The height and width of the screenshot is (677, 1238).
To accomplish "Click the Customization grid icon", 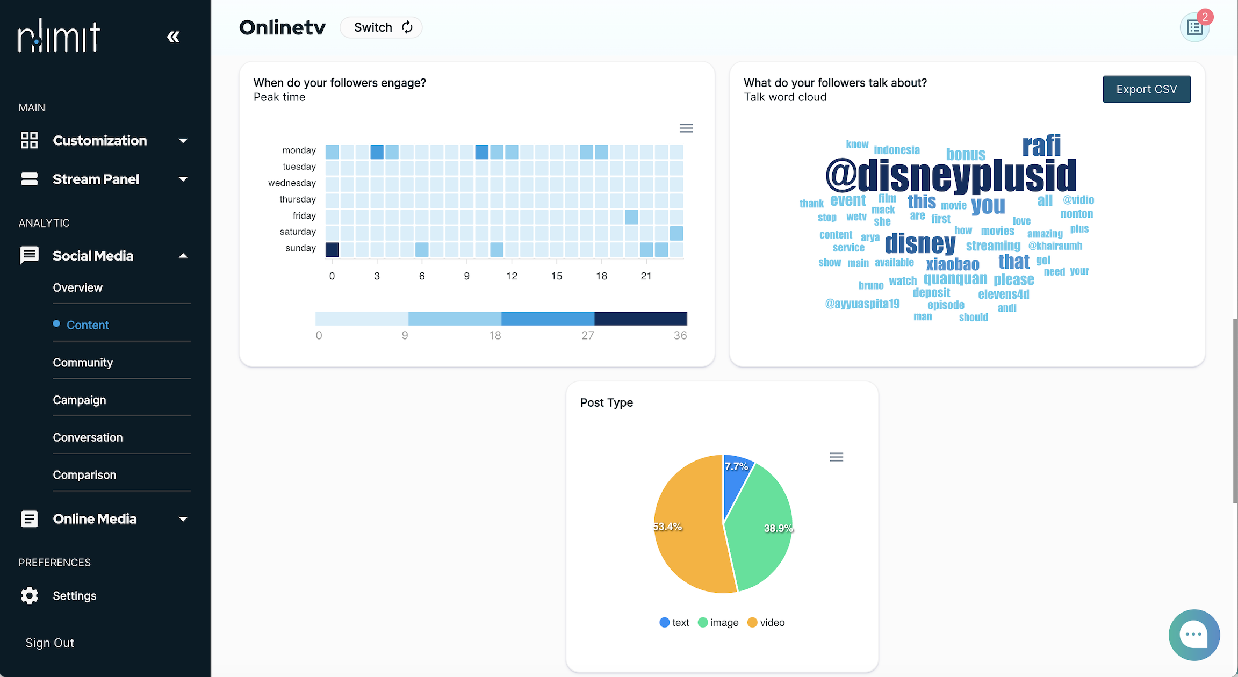I will click(29, 140).
